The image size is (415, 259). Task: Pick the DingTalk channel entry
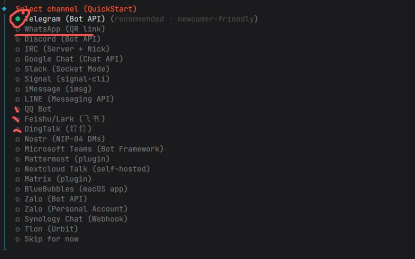pos(58,129)
